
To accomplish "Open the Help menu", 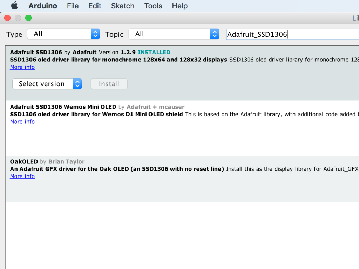I will pos(180,6).
